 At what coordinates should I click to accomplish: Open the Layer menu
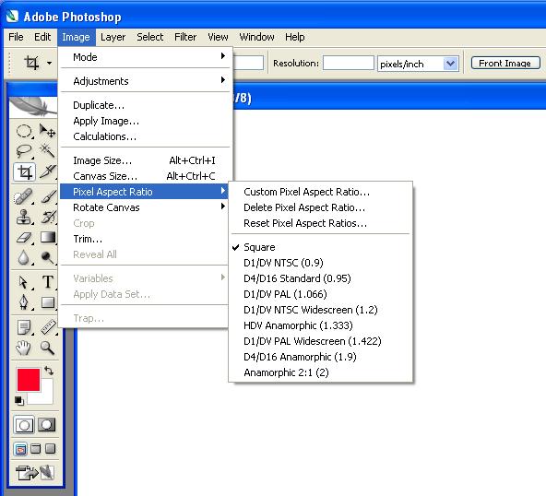(113, 37)
